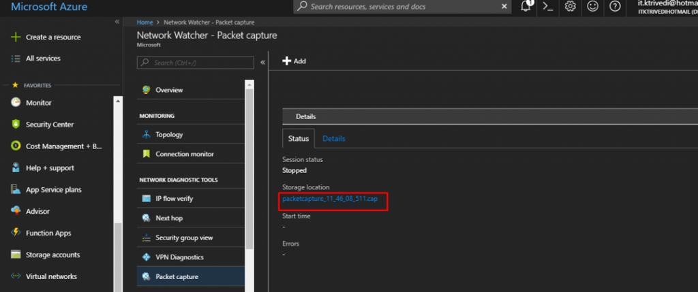Click the Search resources, services and docs box
698x292 pixels.
(x=402, y=6)
